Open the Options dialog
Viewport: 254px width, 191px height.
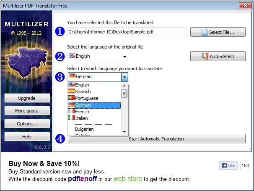[27, 124]
